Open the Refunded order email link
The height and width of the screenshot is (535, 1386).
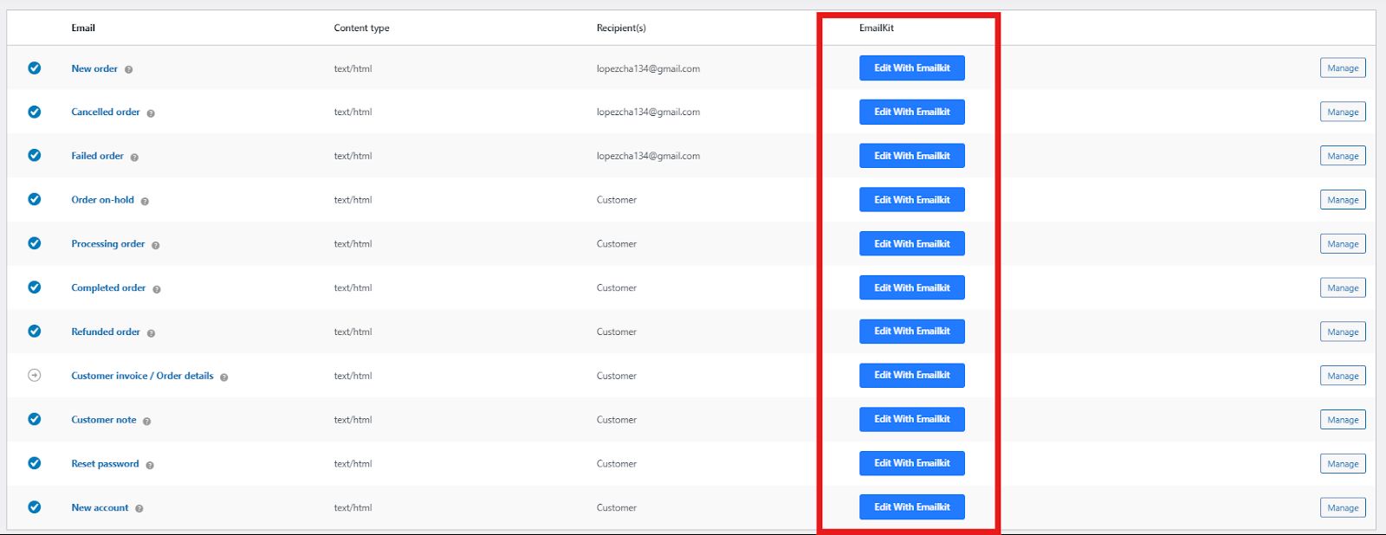[x=106, y=332]
